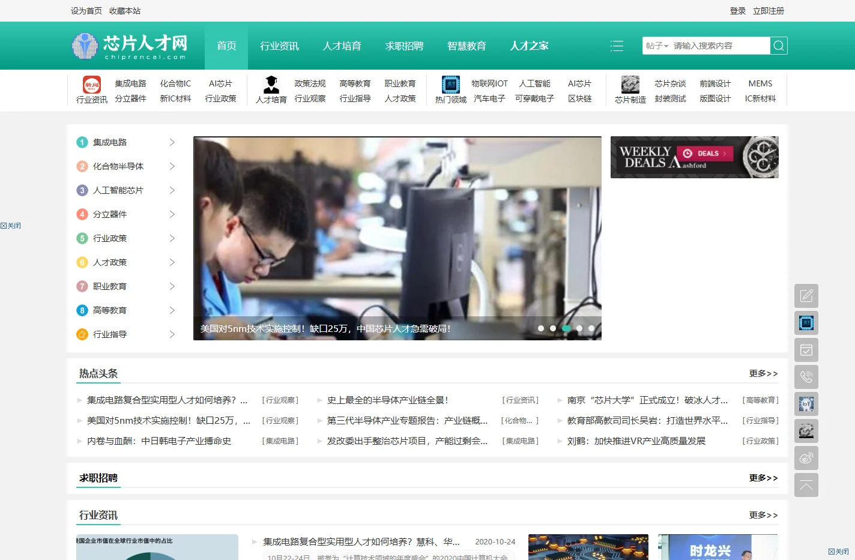Image resolution: width=855 pixels, height=560 pixels.
Task: Open headline 南京"芯片大学"正式成立
Action: pyautogui.click(x=647, y=400)
